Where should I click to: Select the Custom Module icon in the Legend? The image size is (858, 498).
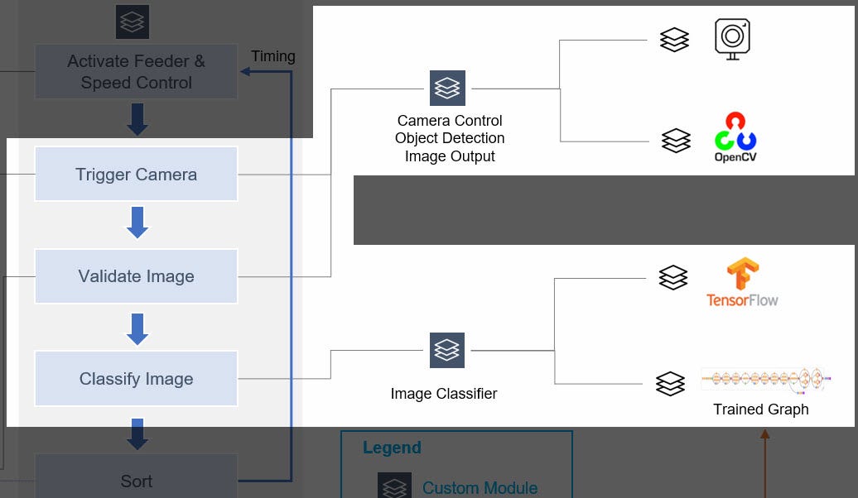(395, 486)
